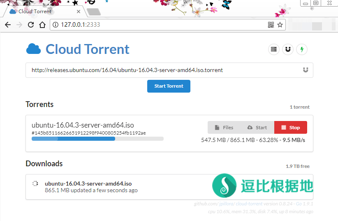Show Files for the ubuntu torrent
The height and width of the screenshot is (221, 338).
click(224, 128)
